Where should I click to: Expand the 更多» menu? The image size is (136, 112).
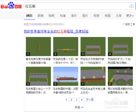coord(130,16)
